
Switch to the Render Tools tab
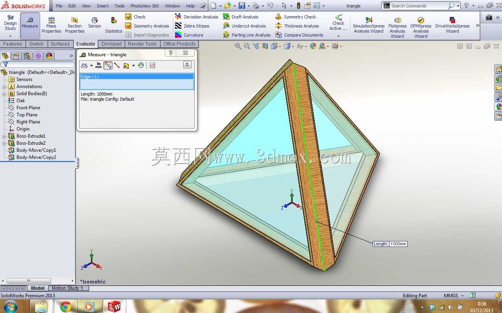tap(142, 44)
